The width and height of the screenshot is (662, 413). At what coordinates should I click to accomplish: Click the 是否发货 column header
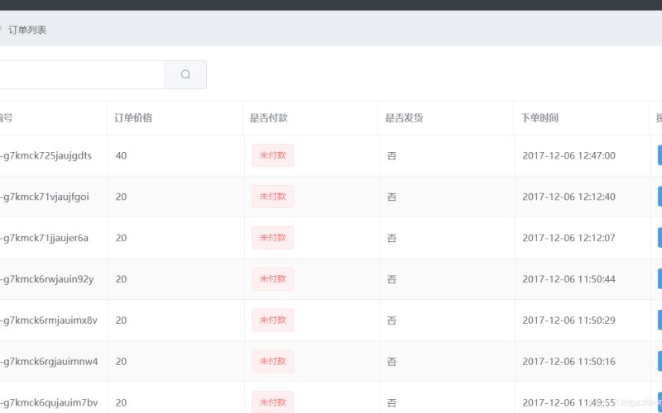pos(404,118)
